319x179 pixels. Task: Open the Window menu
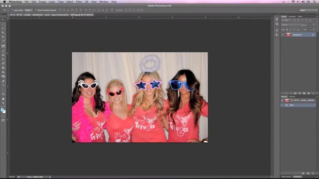coord(104,2)
